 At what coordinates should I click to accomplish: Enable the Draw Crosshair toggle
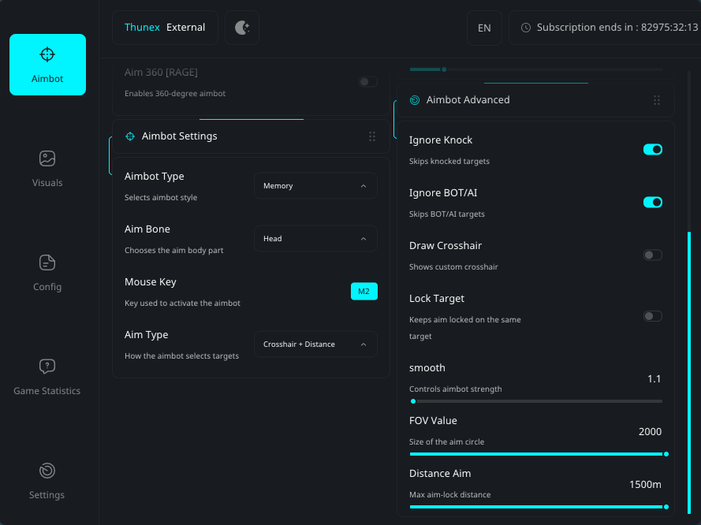coord(652,255)
